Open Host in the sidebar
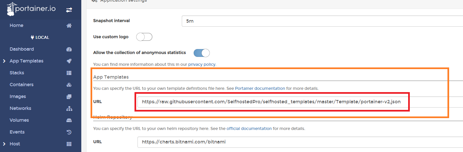Screen dimensions: 463x152 [15, 144]
